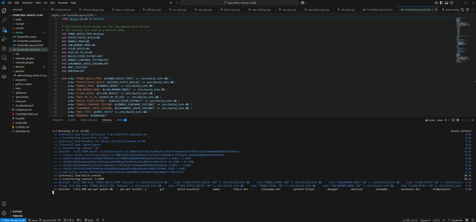Collapse the patches folder

pyautogui.click(x=28, y=71)
